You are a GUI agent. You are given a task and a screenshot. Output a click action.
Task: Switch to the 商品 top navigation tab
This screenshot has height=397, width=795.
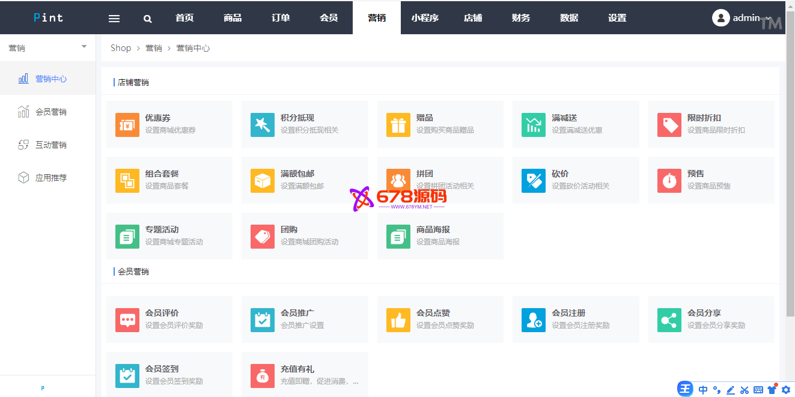[x=233, y=18]
